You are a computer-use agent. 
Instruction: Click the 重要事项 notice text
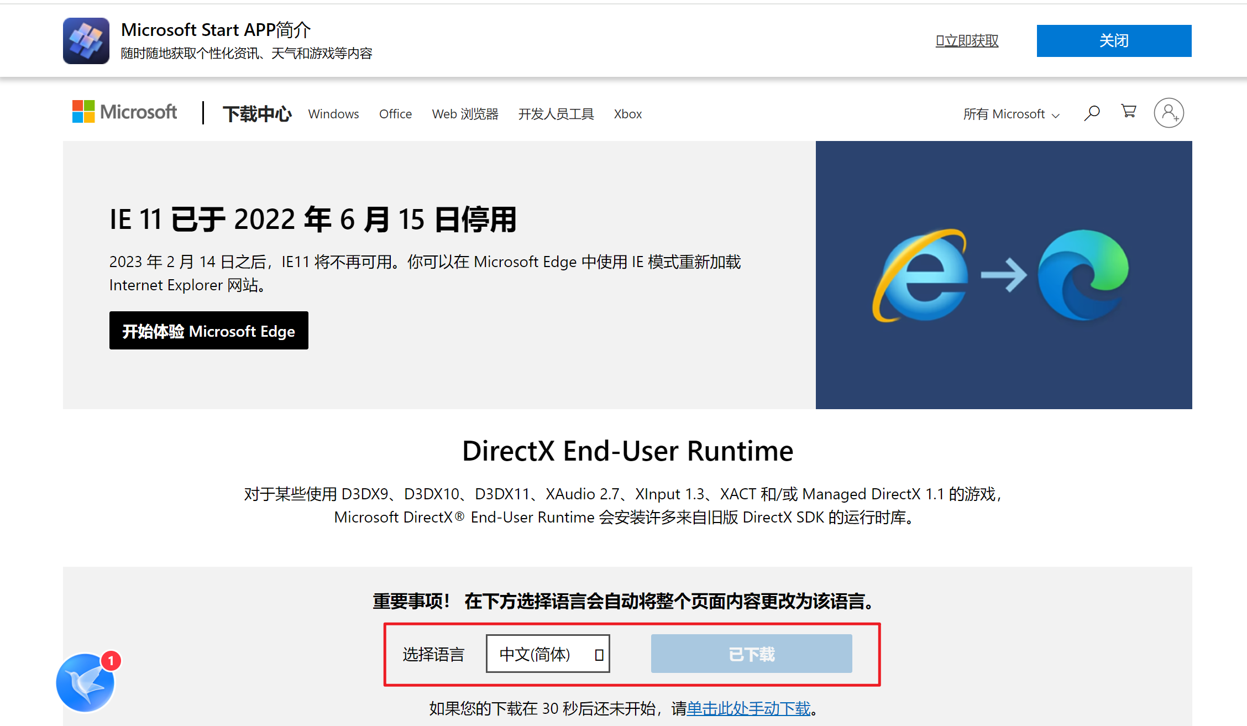tap(623, 601)
